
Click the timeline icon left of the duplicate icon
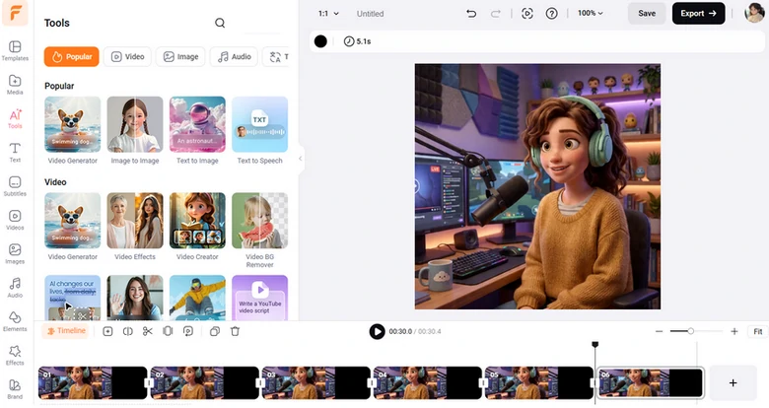[188, 331]
